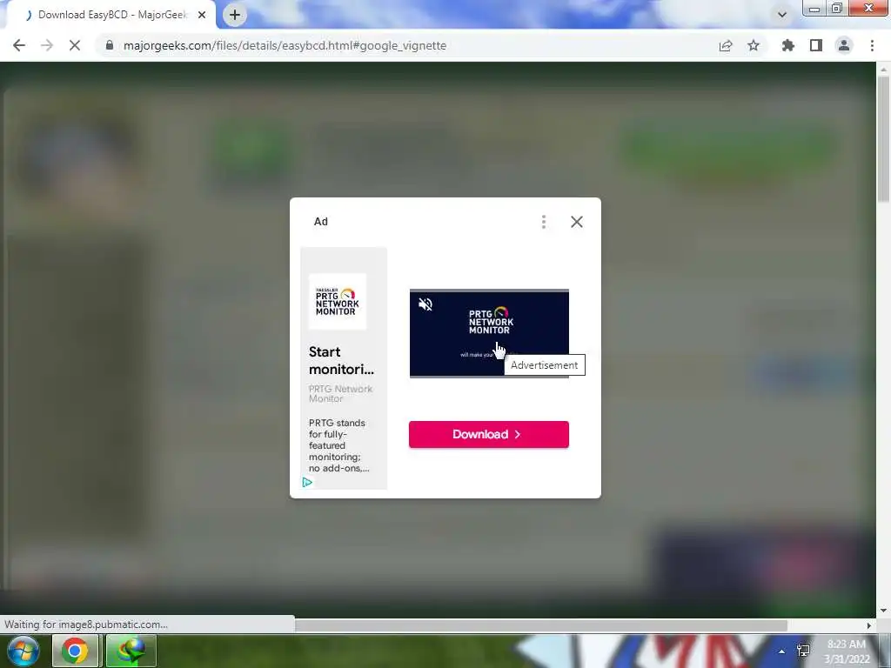
Task: Play the PRTG Network Monitor video ad
Action: point(489,333)
